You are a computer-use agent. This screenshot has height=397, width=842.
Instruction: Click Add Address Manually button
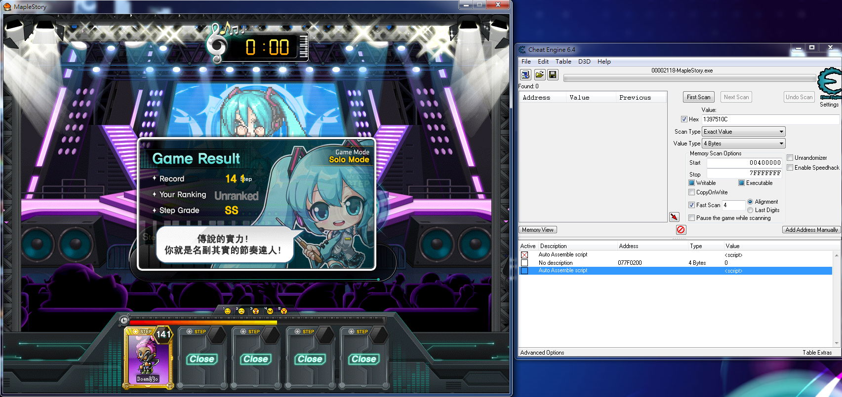tap(811, 230)
